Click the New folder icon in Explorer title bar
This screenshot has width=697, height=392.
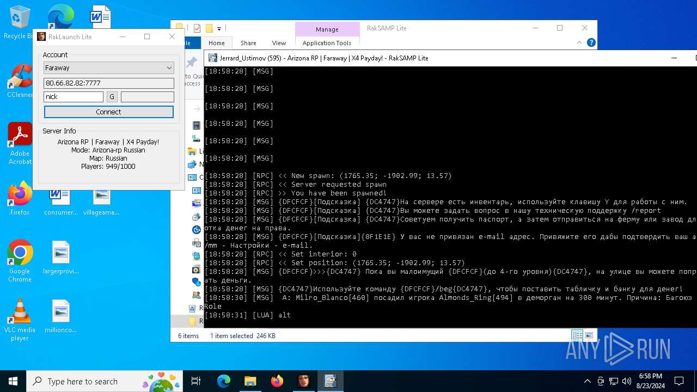(209, 28)
